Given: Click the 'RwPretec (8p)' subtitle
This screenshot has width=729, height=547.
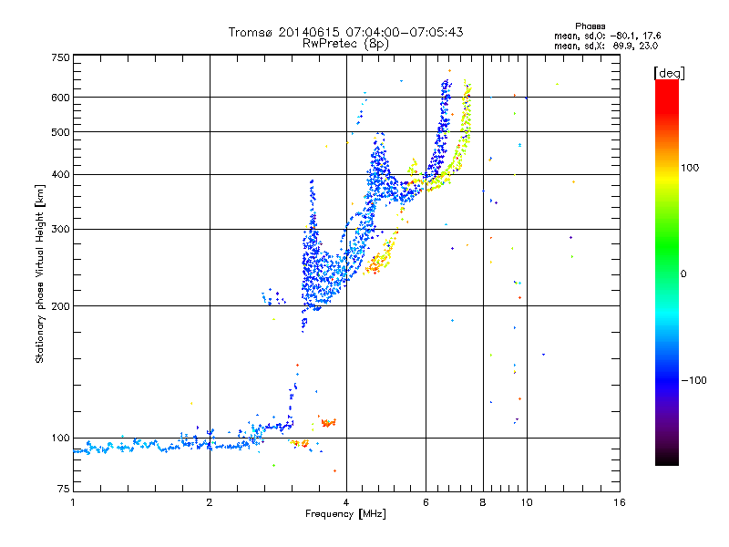Looking at the screenshot, I should click(x=345, y=44).
